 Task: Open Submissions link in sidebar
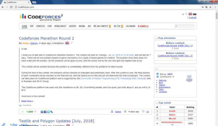[x=165, y=87]
